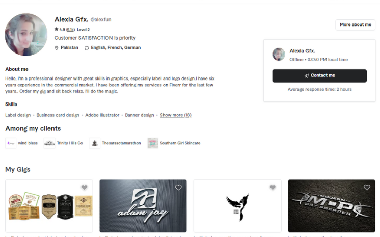Click the wind-bless client logo icon
Screen dimensions: 380x237
pyautogui.click(x=11, y=143)
